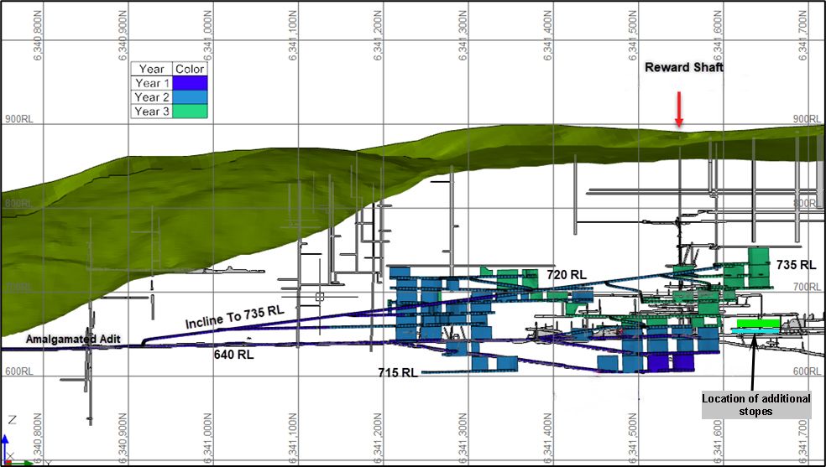826x467 pixels.
Task: Click the 715 RL level label
Action: [x=396, y=372]
